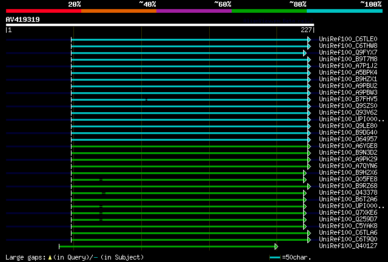This screenshot has height=262, width=388.
Task: Click the green alignment bar for Q43378
Action: pos(187,193)
